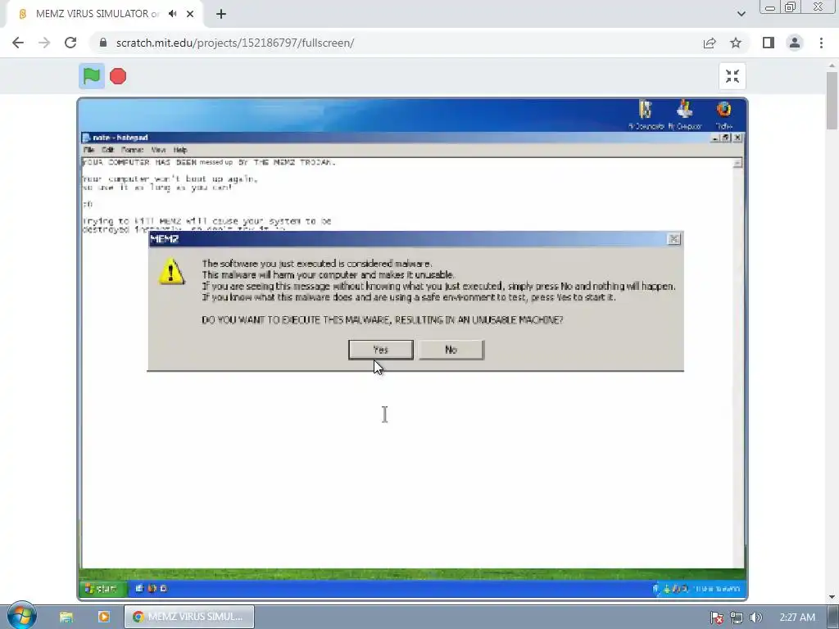839x629 pixels.
Task: Mute the tab via speaker icon
Action: tap(172, 14)
